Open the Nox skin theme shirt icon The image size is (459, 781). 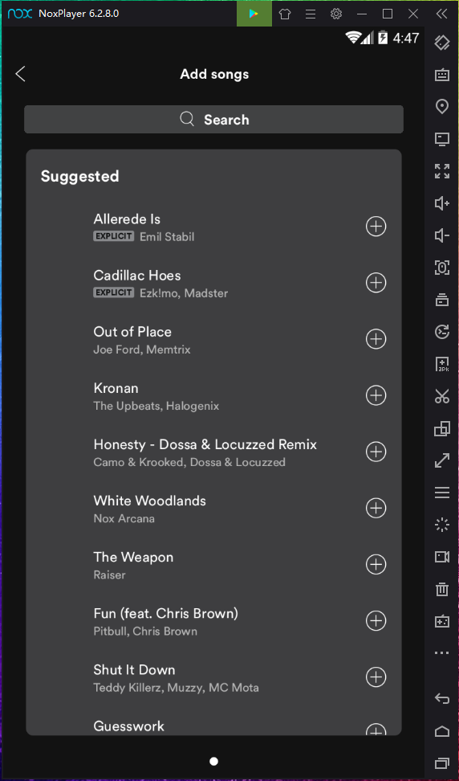click(284, 14)
